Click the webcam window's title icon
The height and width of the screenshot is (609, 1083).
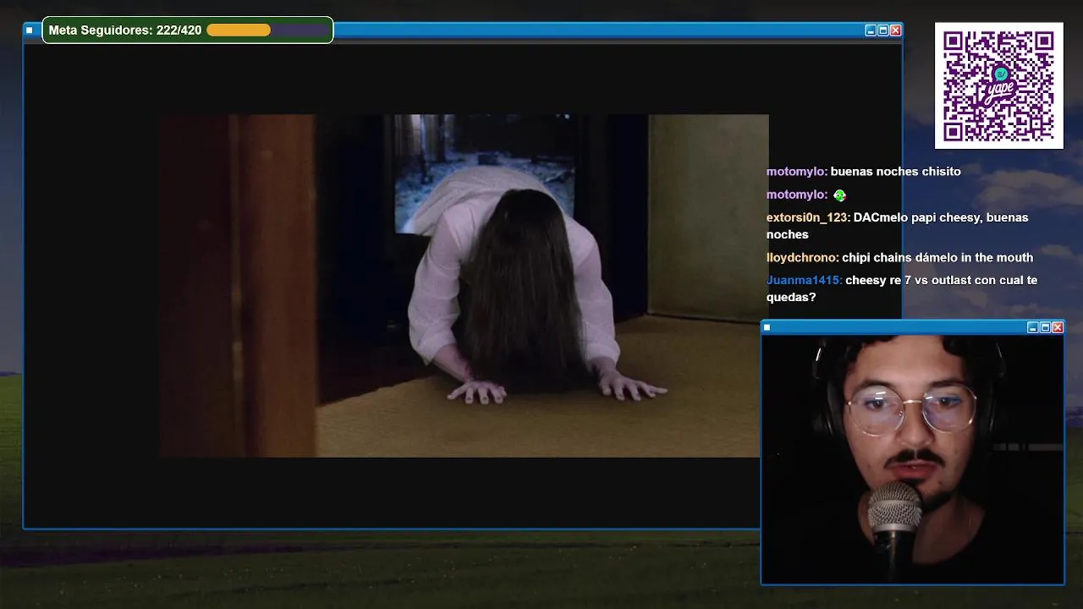(767, 327)
